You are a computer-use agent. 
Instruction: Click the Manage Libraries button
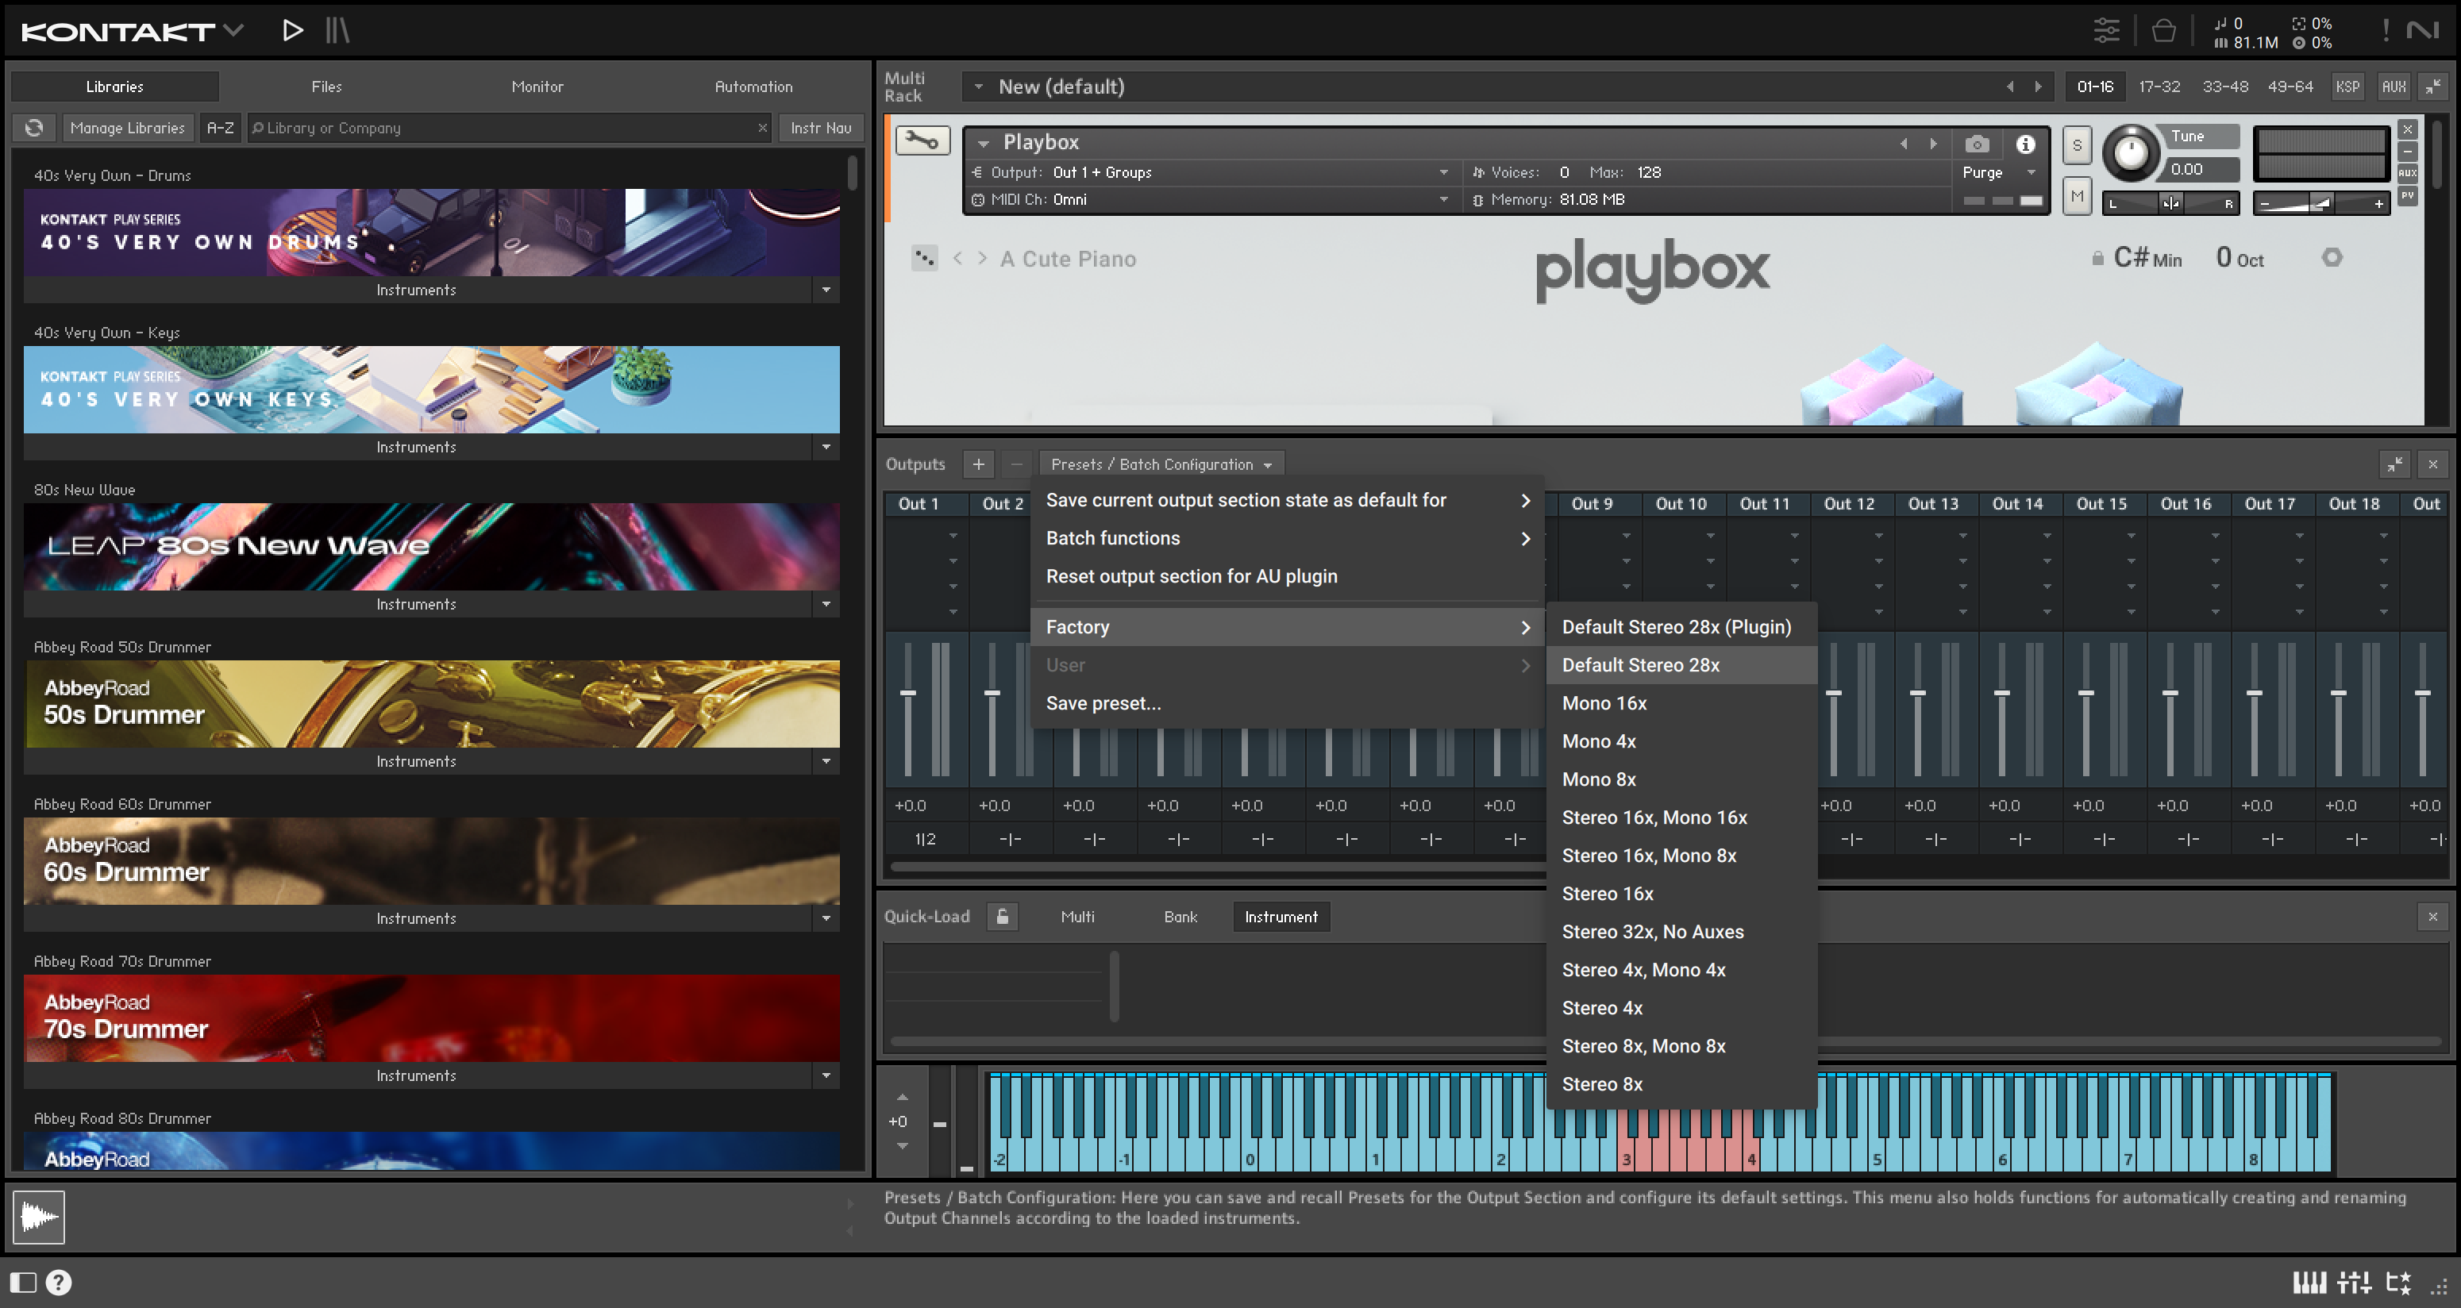[127, 128]
